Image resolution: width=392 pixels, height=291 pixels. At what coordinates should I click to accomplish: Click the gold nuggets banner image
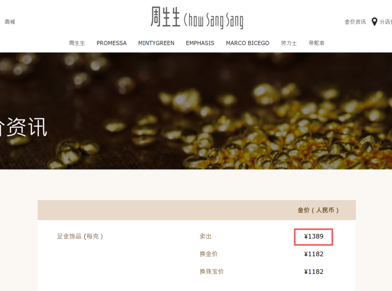point(196,111)
